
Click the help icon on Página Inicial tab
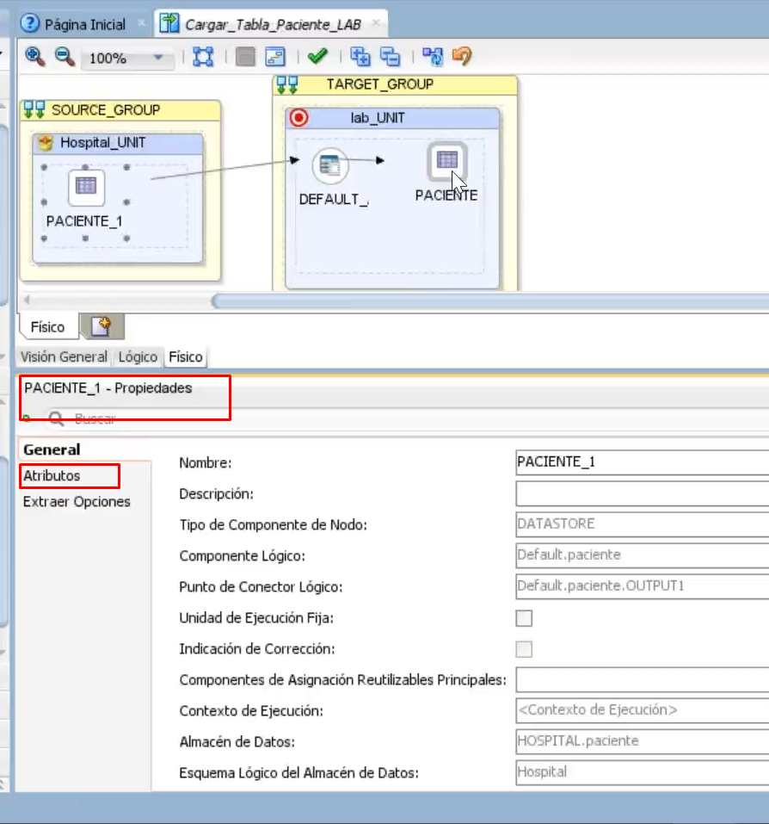click(x=29, y=23)
